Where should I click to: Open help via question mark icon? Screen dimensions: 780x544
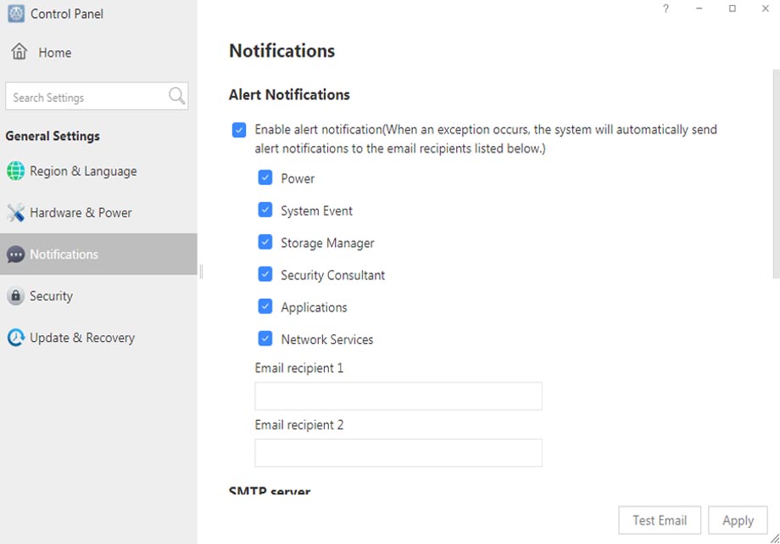pyautogui.click(x=666, y=8)
